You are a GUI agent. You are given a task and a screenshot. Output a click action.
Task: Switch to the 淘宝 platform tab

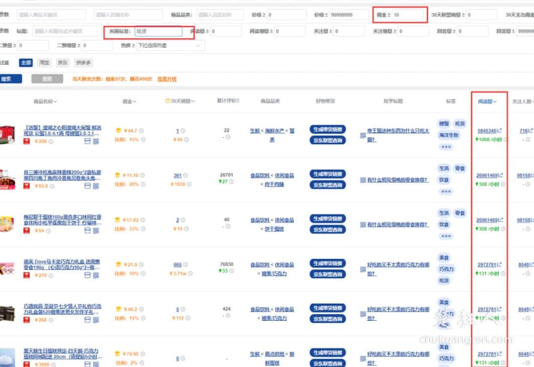(x=44, y=62)
